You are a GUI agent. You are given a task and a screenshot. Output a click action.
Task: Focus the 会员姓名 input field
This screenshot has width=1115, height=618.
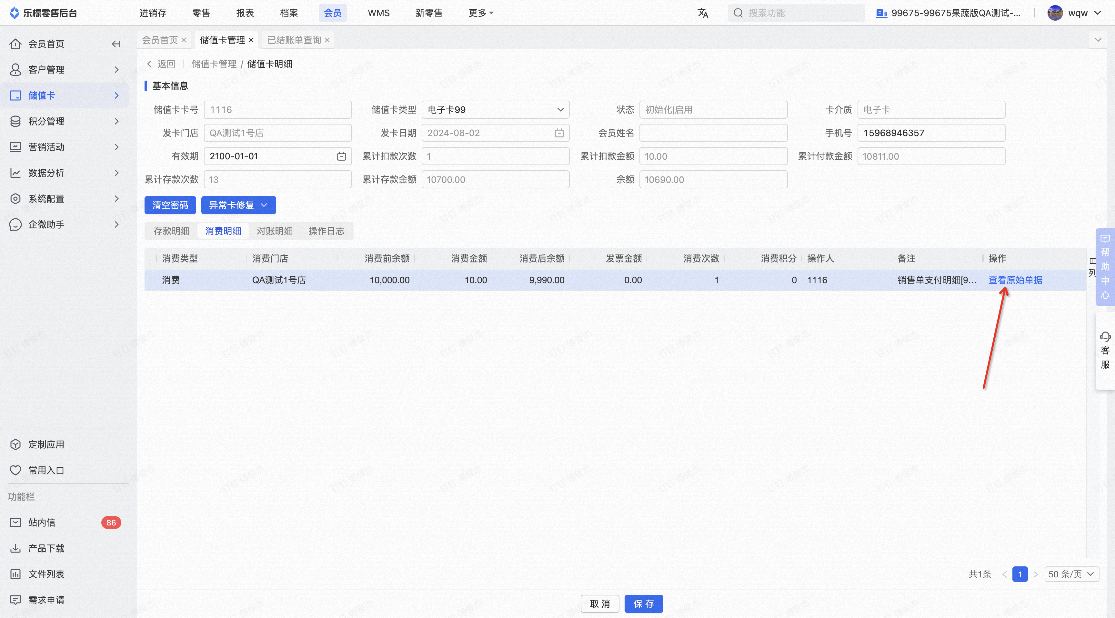click(713, 133)
